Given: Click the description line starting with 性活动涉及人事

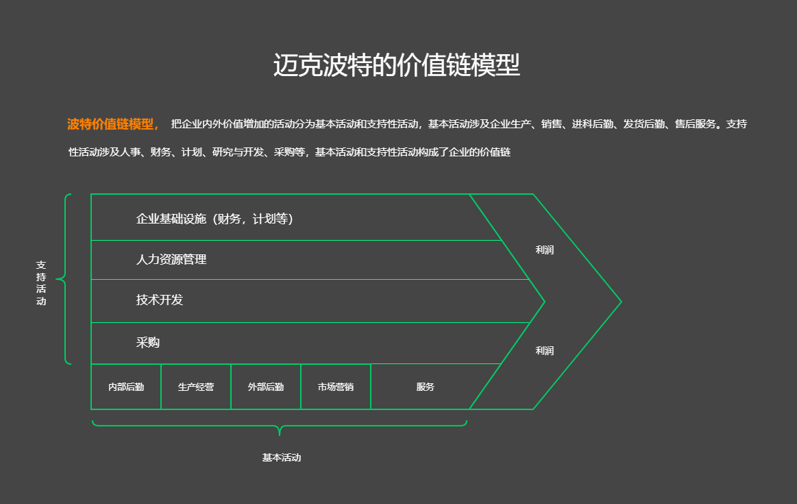Looking at the screenshot, I should 289,152.
